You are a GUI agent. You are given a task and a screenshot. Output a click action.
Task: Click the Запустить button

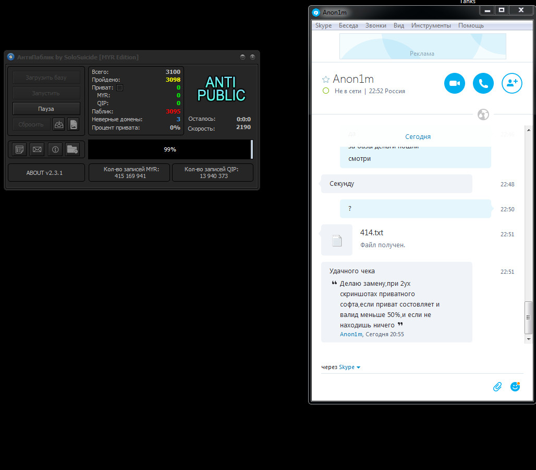pyautogui.click(x=46, y=93)
